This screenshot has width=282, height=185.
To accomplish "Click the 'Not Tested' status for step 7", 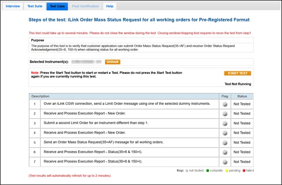I will click(x=242, y=162).
